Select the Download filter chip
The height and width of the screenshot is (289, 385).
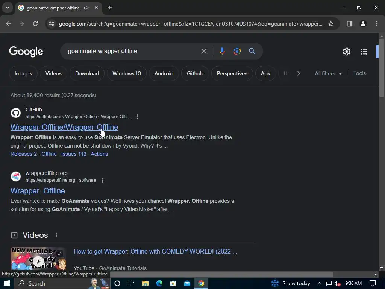(87, 73)
